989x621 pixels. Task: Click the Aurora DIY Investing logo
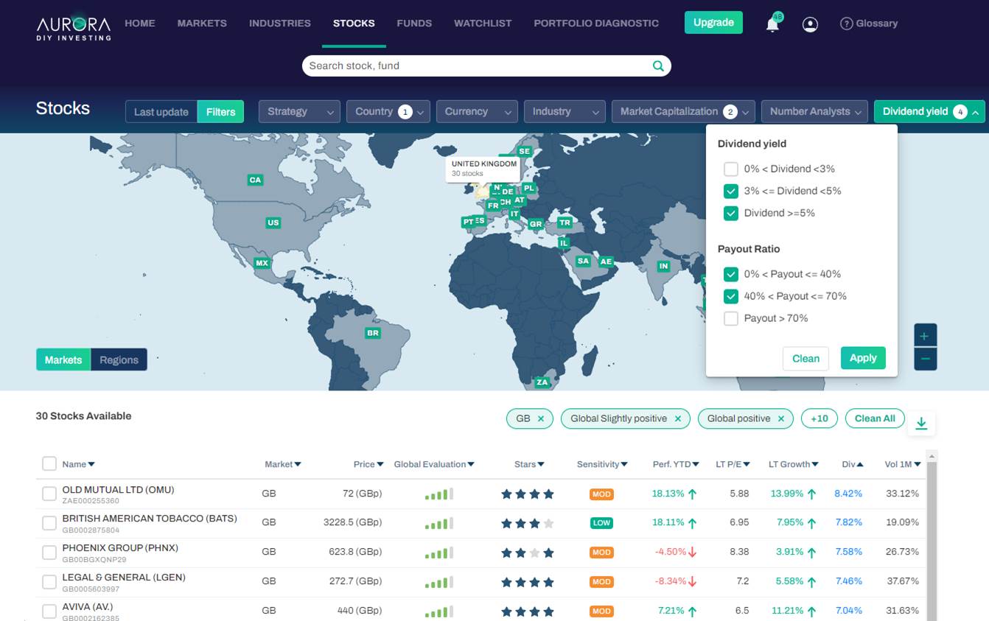coord(74,27)
